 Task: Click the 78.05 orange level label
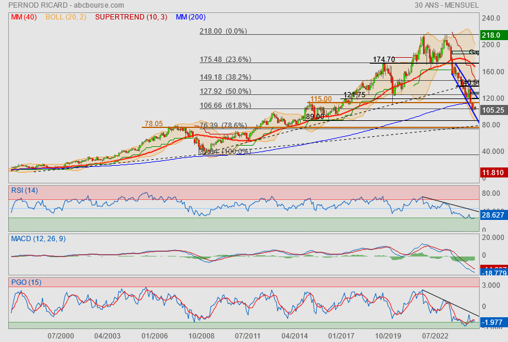click(154, 124)
